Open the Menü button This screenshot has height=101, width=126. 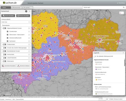(x=6, y=8)
